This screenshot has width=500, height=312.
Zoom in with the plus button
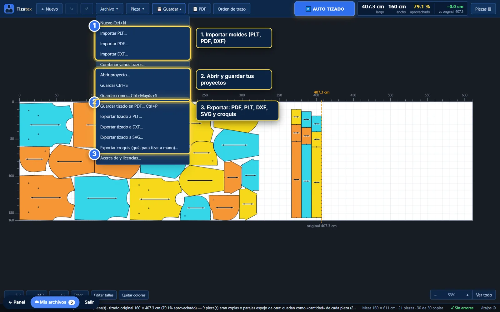tap(467, 295)
